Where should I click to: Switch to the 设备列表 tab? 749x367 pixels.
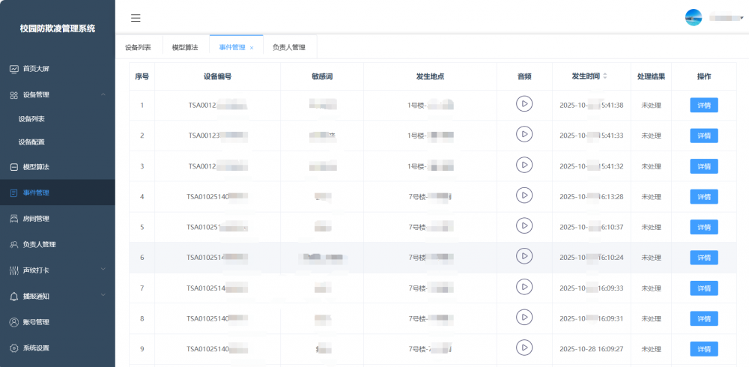point(138,47)
